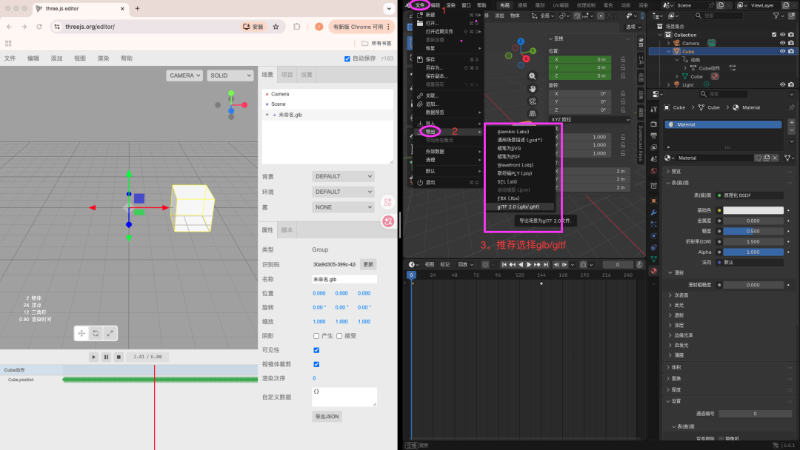Select the translate tool in three.js viewport

(x=81, y=333)
